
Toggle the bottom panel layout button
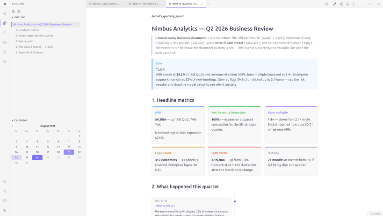347,4
